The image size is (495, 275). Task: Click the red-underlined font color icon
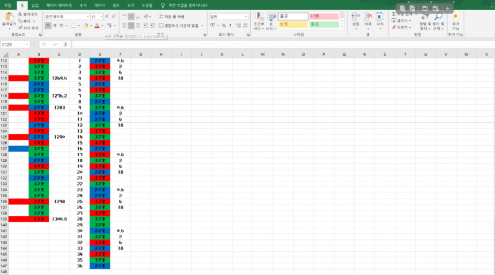click(x=97, y=25)
